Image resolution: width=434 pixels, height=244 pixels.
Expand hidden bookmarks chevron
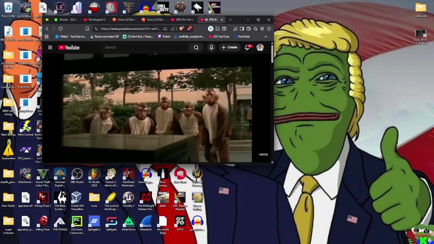(x=266, y=37)
